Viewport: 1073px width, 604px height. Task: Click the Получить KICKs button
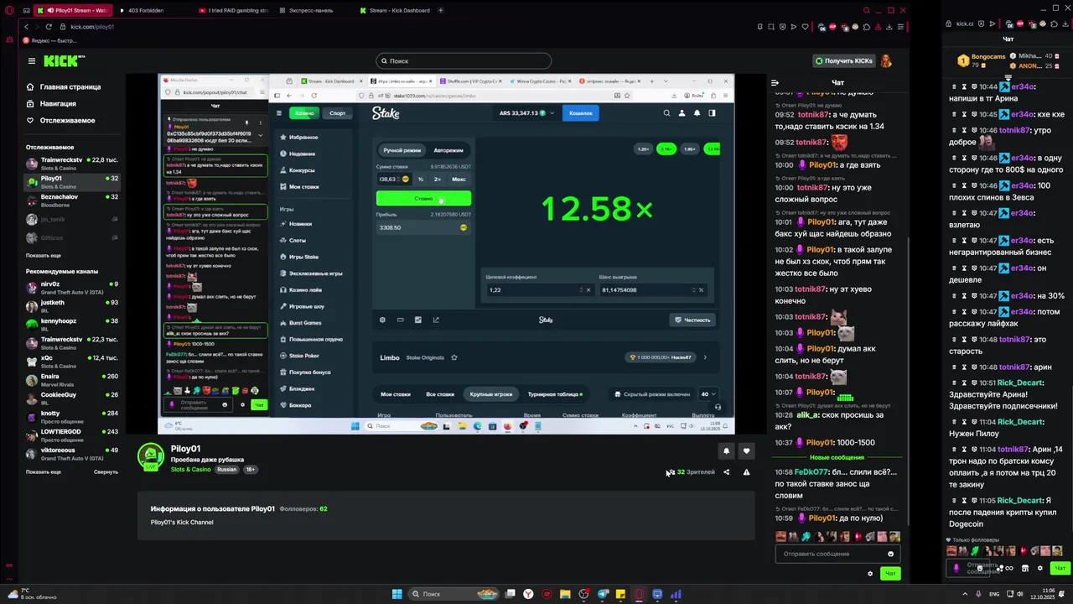click(x=843, y=60)
